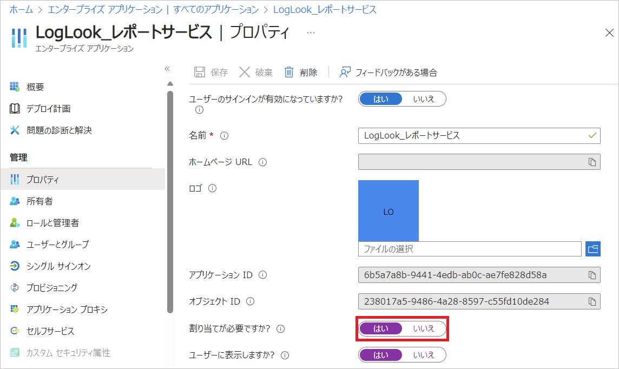Click the 保存 (Save) floppy disk icon
The width and height of the screenshot is (619, 369).
[x=200, y=72]
